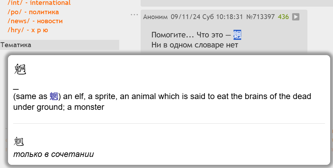This screenshot has width=333, height=168.
Task: Click the post timestamp 09/11/24 Суб 10:18:31
Action: coord(207,17)
